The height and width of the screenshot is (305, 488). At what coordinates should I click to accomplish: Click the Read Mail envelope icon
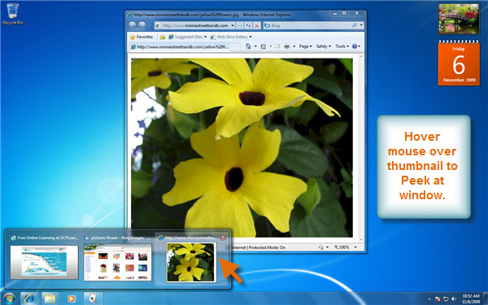[x=277, y=46]
